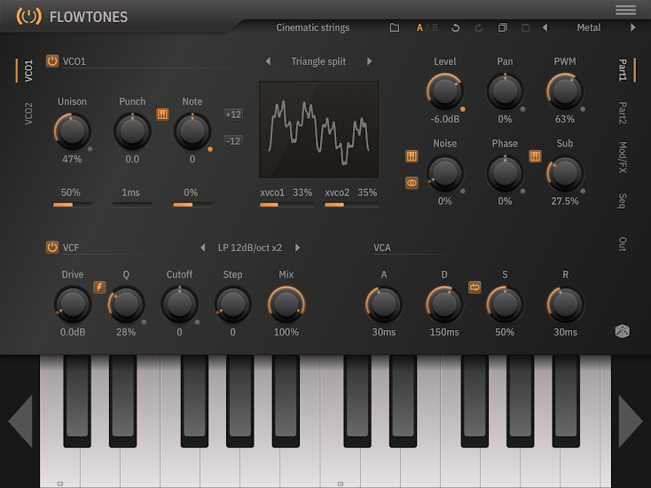The image size is (651, 488).
Task: Click the Cinematic strings preset name
Action: tap(312, 28)
